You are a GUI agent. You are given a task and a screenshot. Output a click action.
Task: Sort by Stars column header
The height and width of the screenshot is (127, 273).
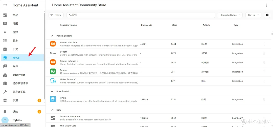pos(174,25)
